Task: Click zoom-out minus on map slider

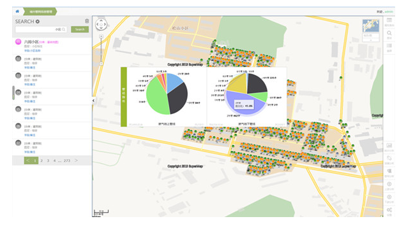Action: tap(101, 64)
